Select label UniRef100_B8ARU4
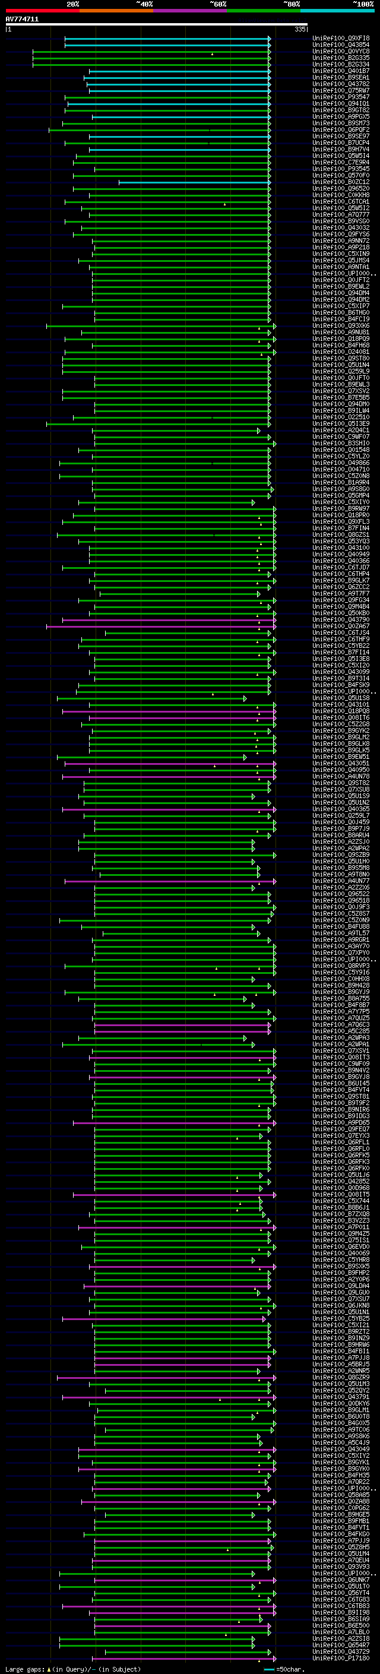The image size is (380, 1674). [x=341, y=836]
